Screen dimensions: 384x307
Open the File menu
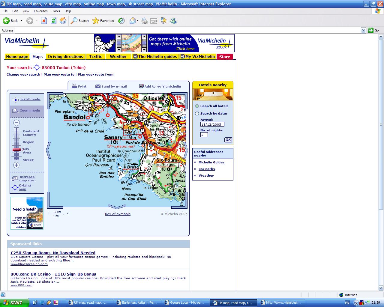pyautogui.click(x=5, y=11)
